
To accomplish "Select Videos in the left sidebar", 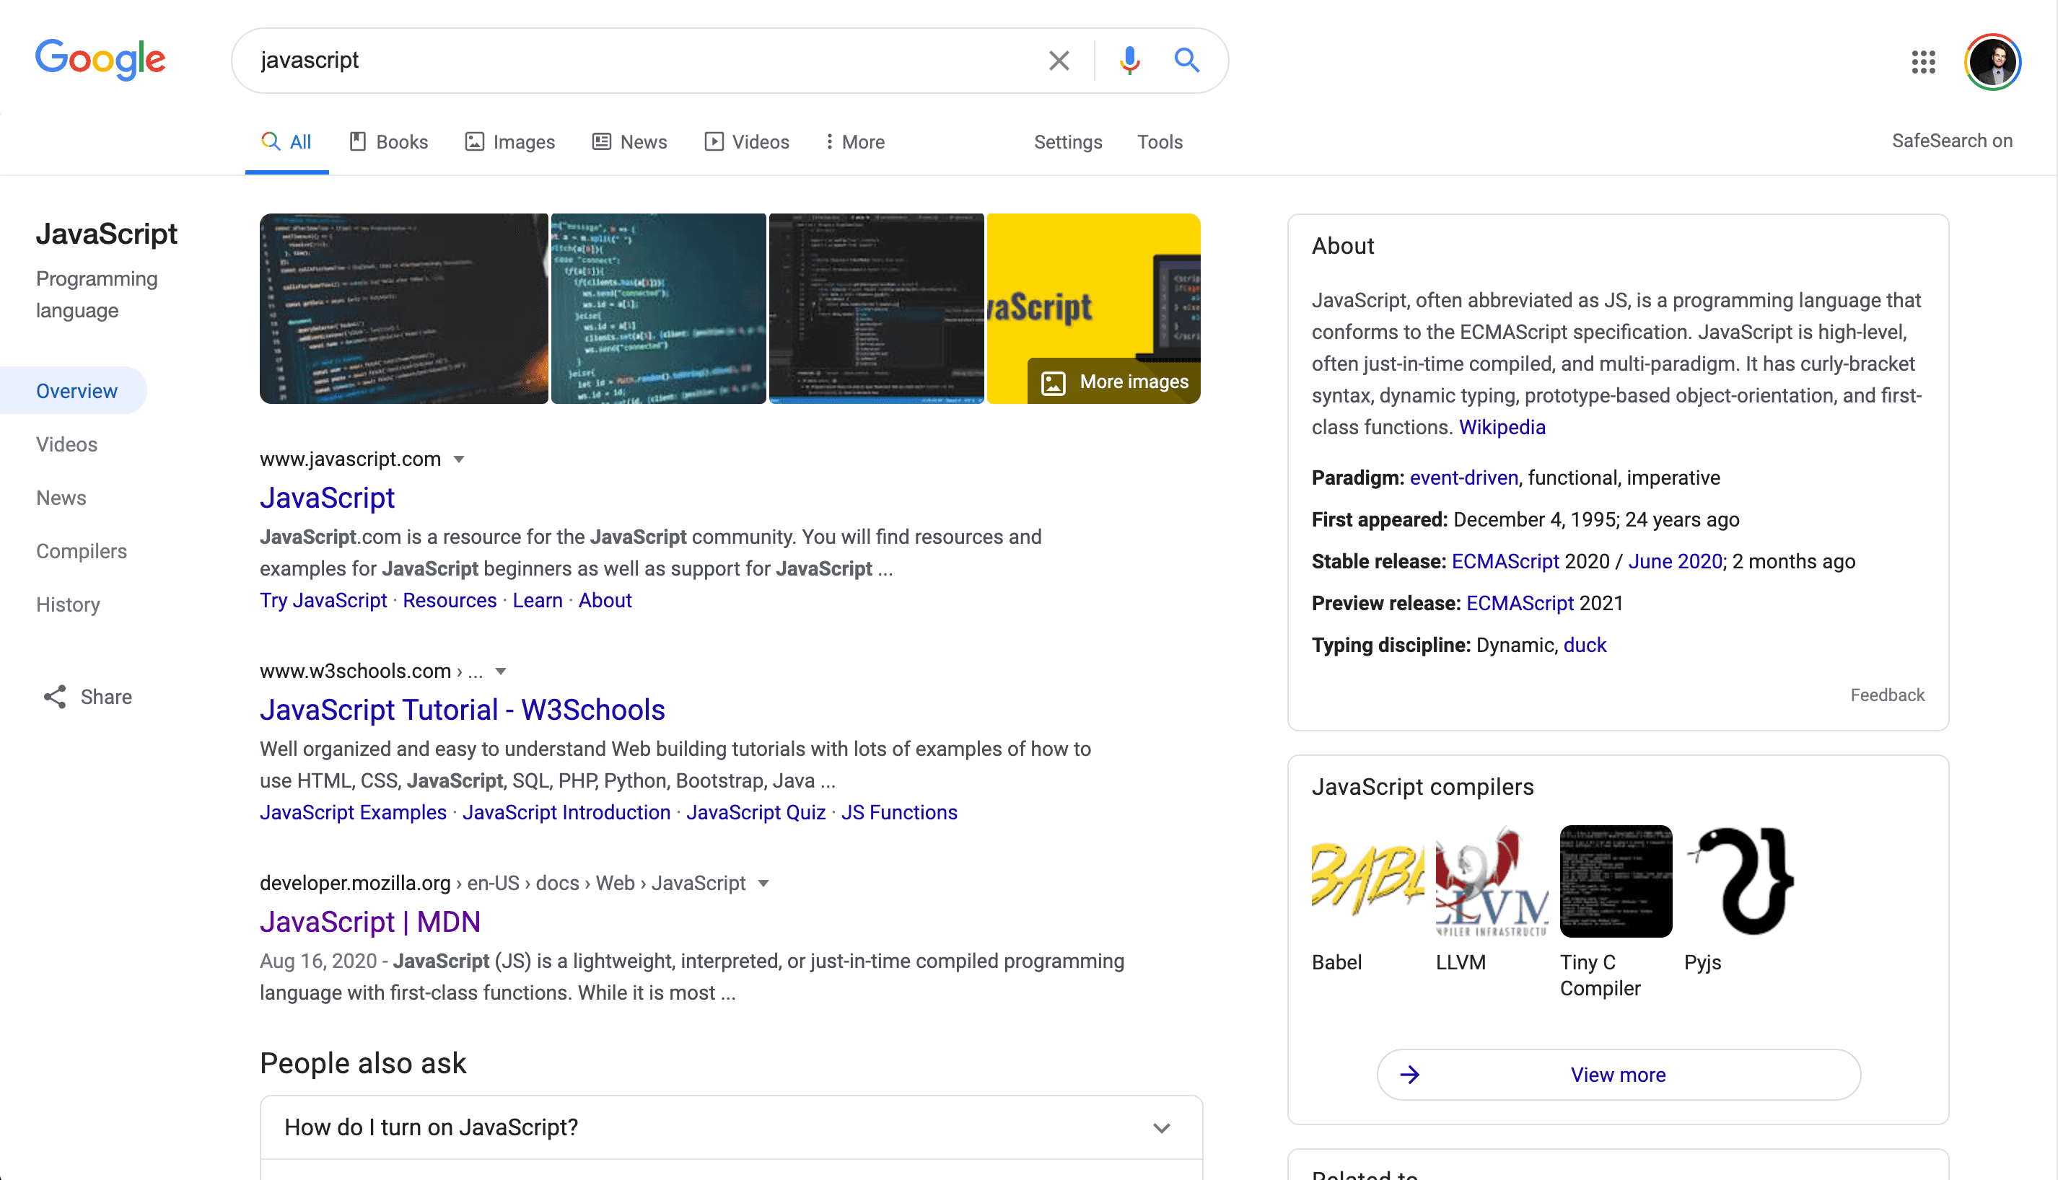I will [66, 444].
